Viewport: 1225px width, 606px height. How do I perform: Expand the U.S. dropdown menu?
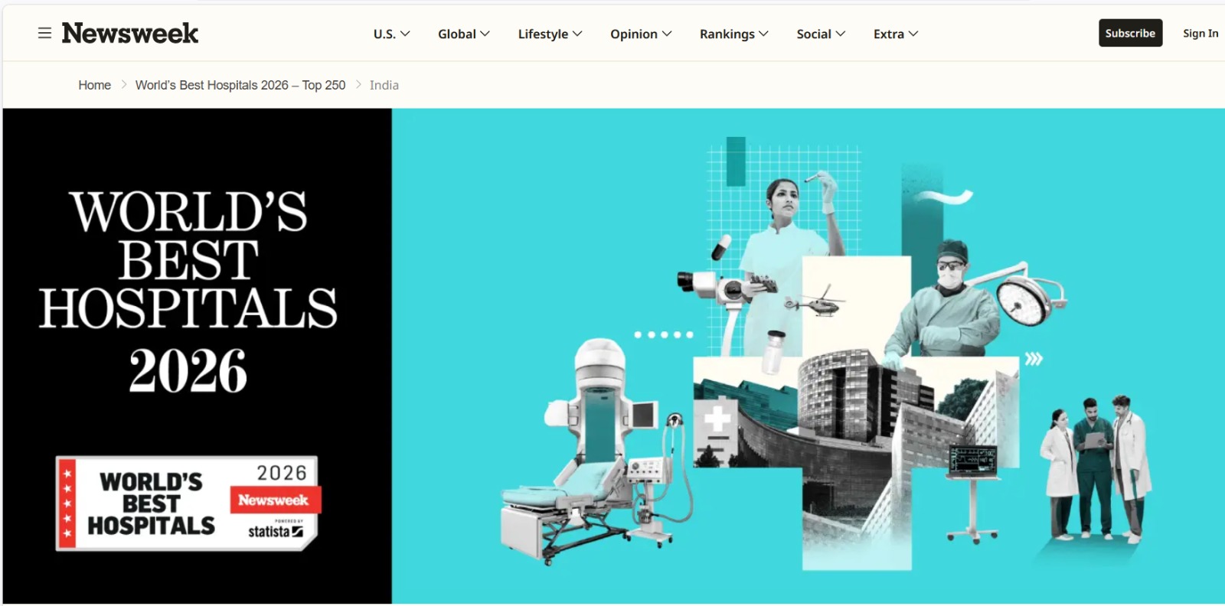[x=391, y=34]
